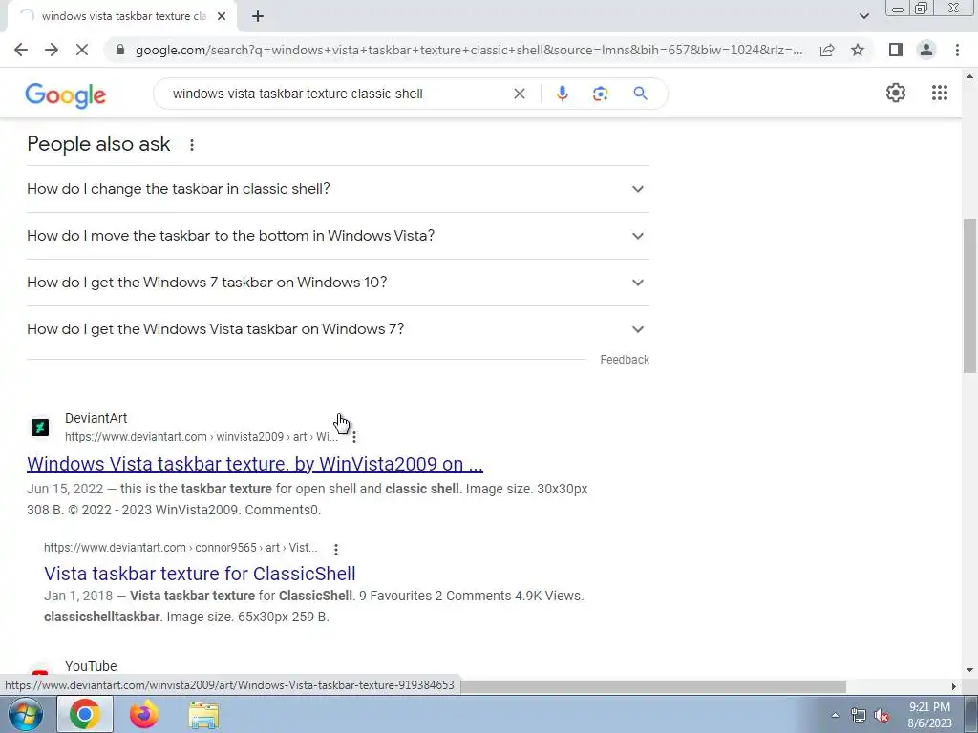Open network status tray icon
The height and width of the screenshot is (733, 978).
click(859, 716)
